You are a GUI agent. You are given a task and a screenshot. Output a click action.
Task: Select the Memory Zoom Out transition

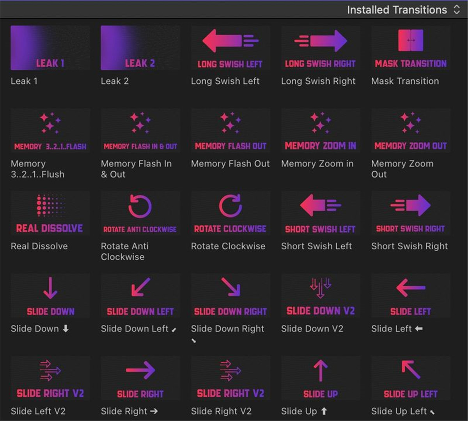(411, 130)
